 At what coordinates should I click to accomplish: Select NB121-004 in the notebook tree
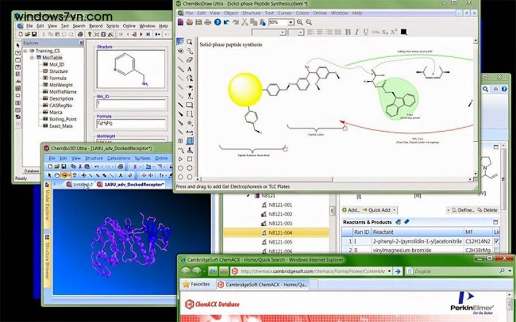click(x=276, y=233)
